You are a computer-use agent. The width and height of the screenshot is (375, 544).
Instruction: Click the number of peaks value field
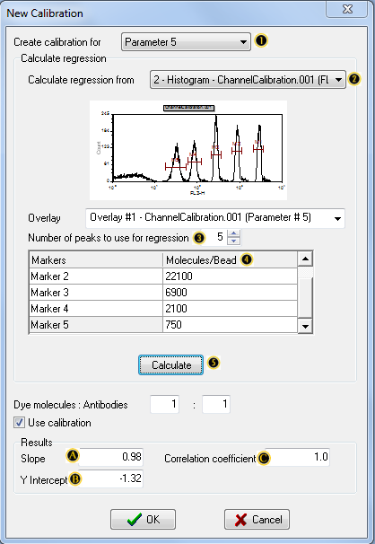point(216,237)
